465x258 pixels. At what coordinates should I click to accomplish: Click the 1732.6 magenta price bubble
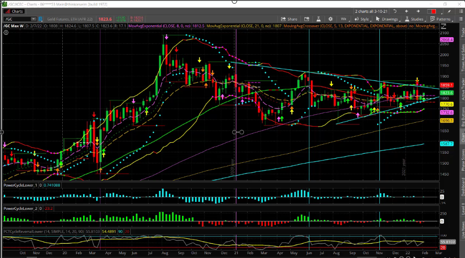coord(446,113)
